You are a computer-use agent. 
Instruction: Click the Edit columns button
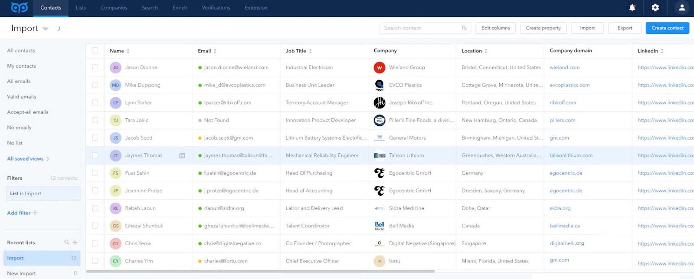pos(496,28)
